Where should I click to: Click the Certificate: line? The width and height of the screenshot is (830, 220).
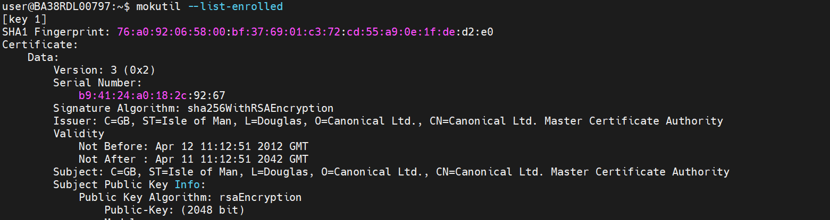tap(40, 45)
